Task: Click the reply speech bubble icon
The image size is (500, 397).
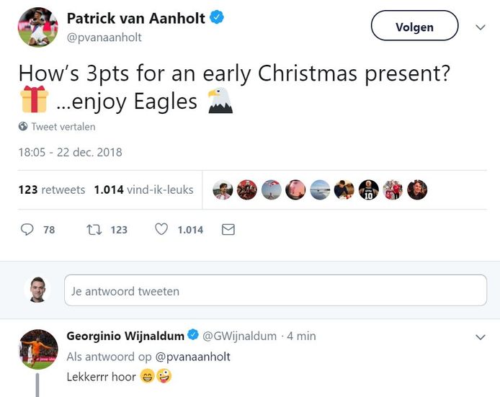Action: pos(27,229)
